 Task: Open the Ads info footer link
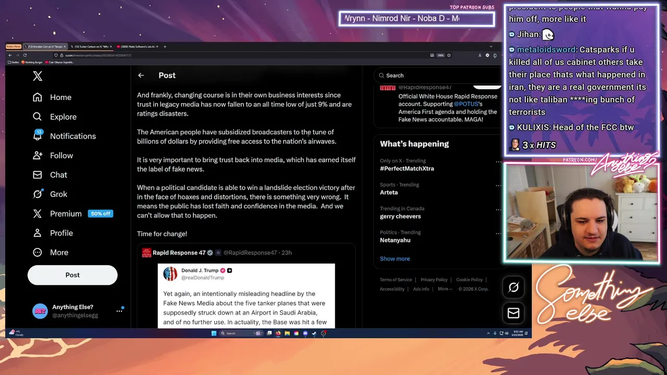pos(421,289)
